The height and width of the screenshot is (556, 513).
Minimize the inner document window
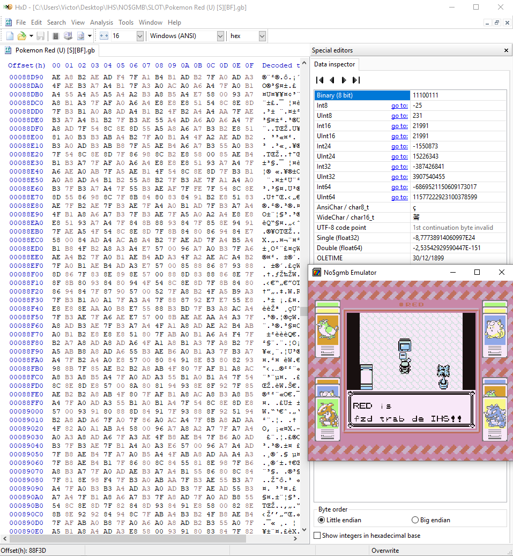point(487,22)
